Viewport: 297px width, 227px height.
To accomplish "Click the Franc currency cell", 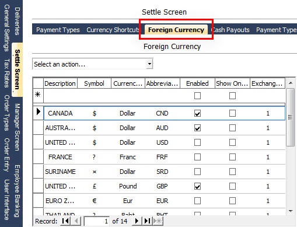I will 128,157.
